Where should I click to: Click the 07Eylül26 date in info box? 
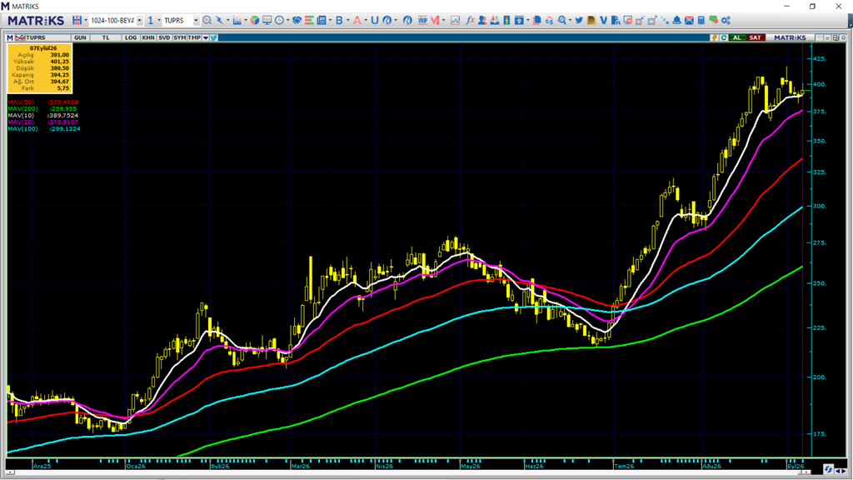tap(43, 48)
